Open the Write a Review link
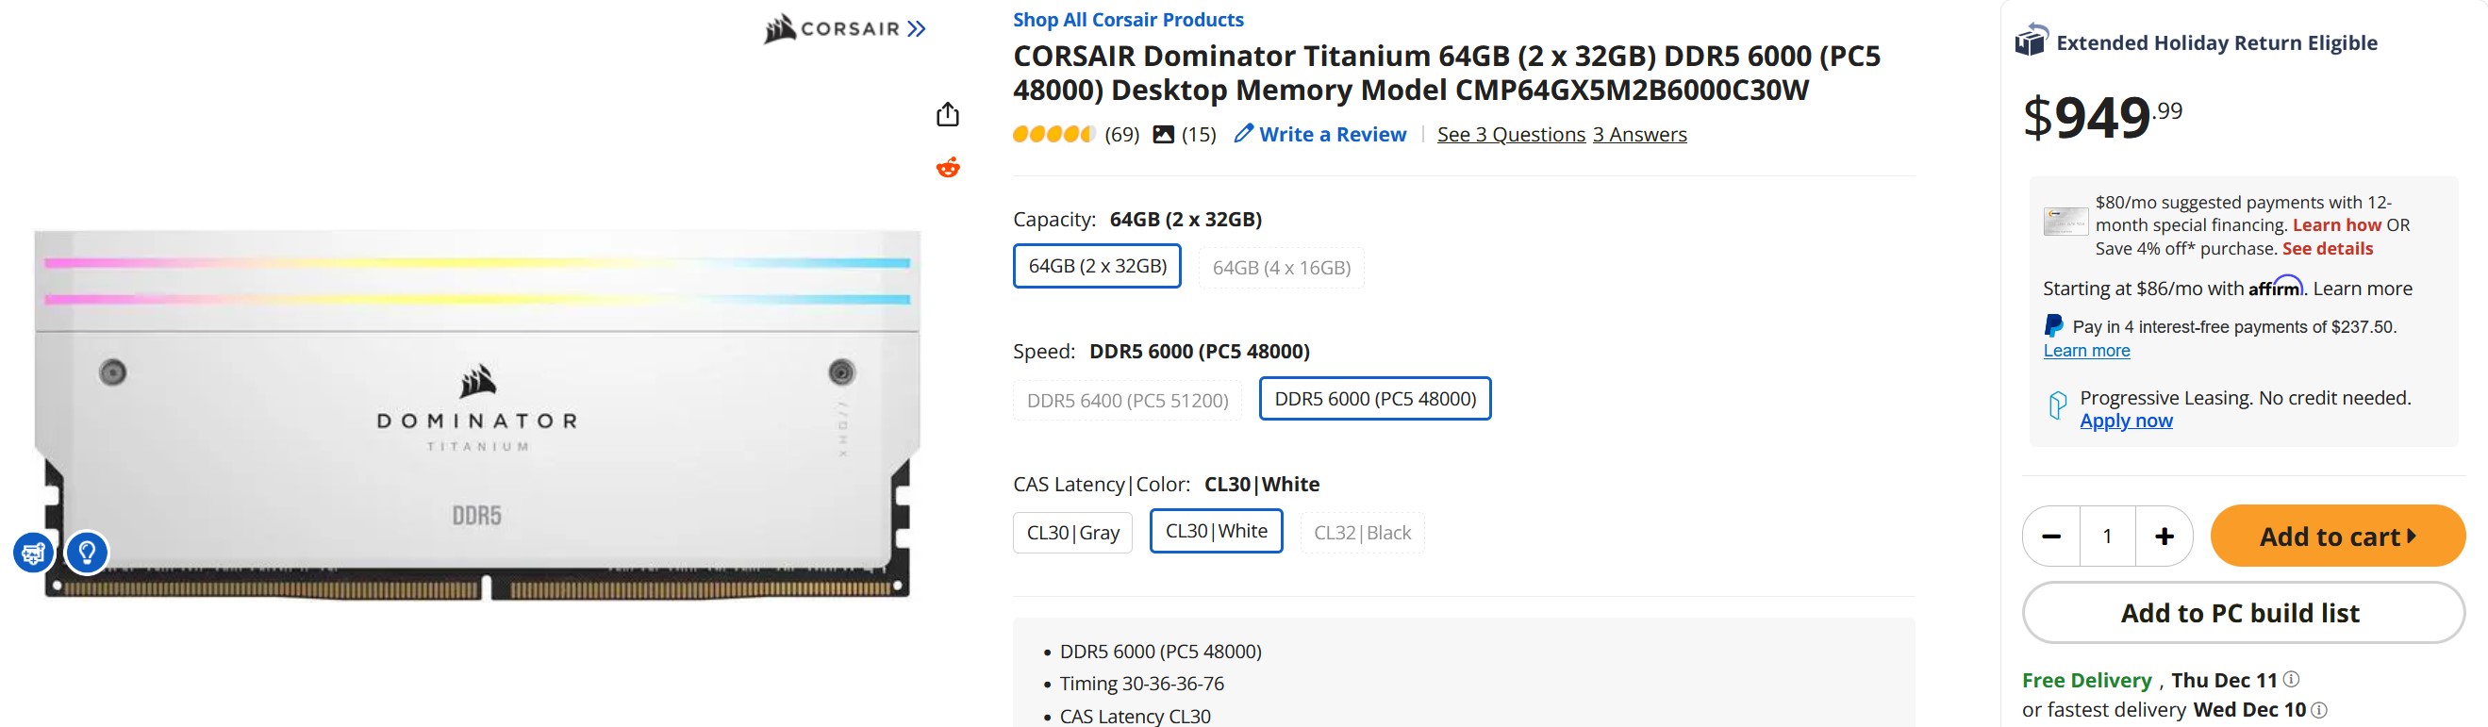Viewport: 2488px width, 727px height. [x=1320, y=135]
